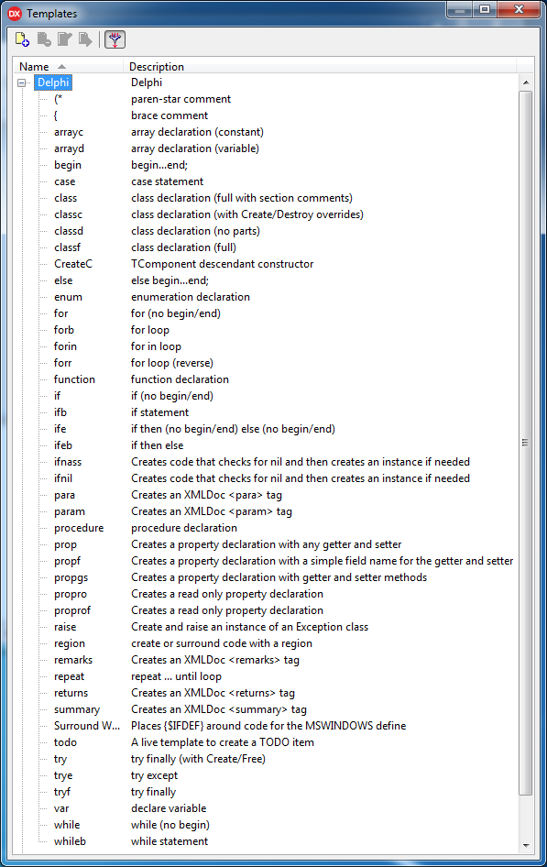Select the remarks template
Viewport: 547px width, 867px height.
coord(73,660)
